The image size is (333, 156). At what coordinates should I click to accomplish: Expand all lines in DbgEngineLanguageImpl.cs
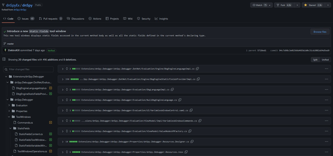click(67, 69)
